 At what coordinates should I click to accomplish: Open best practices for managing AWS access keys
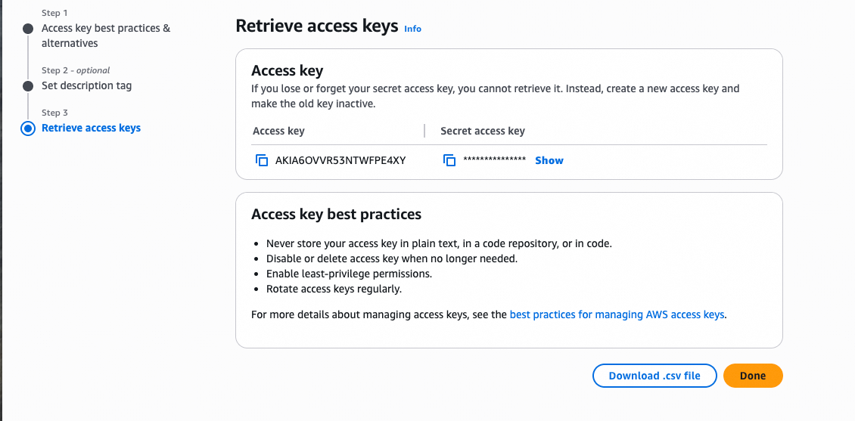coord(617,314)
